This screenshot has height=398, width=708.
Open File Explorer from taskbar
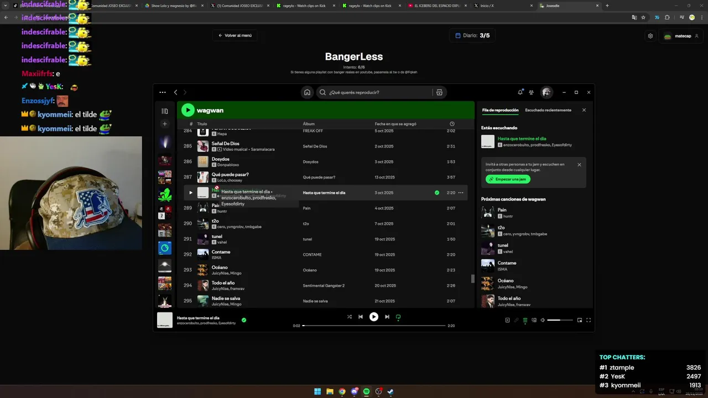pyautogui.click(x=330, y=392)
